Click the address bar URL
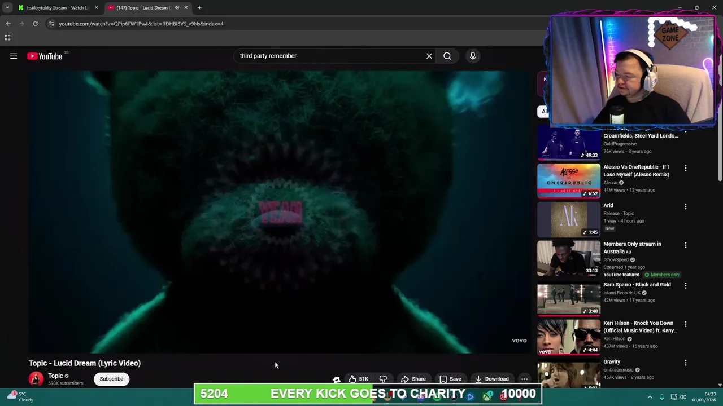Image resolution: width=723 pixels, height=406 pixels. pyautogui.click(x=141, y=24)
